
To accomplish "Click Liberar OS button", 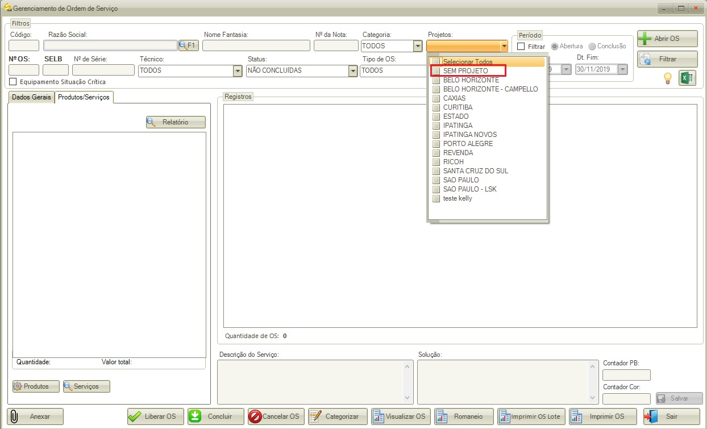I will (x=155, y=416).
